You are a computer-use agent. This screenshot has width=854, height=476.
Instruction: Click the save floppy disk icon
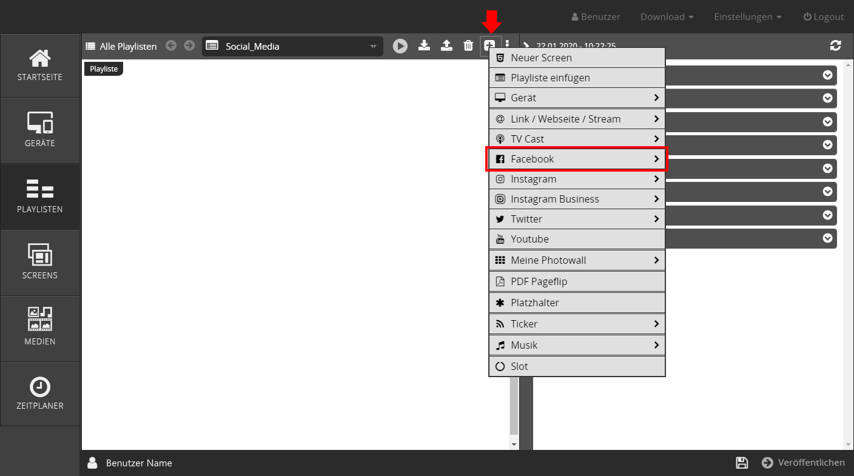(x=741, y=463)
